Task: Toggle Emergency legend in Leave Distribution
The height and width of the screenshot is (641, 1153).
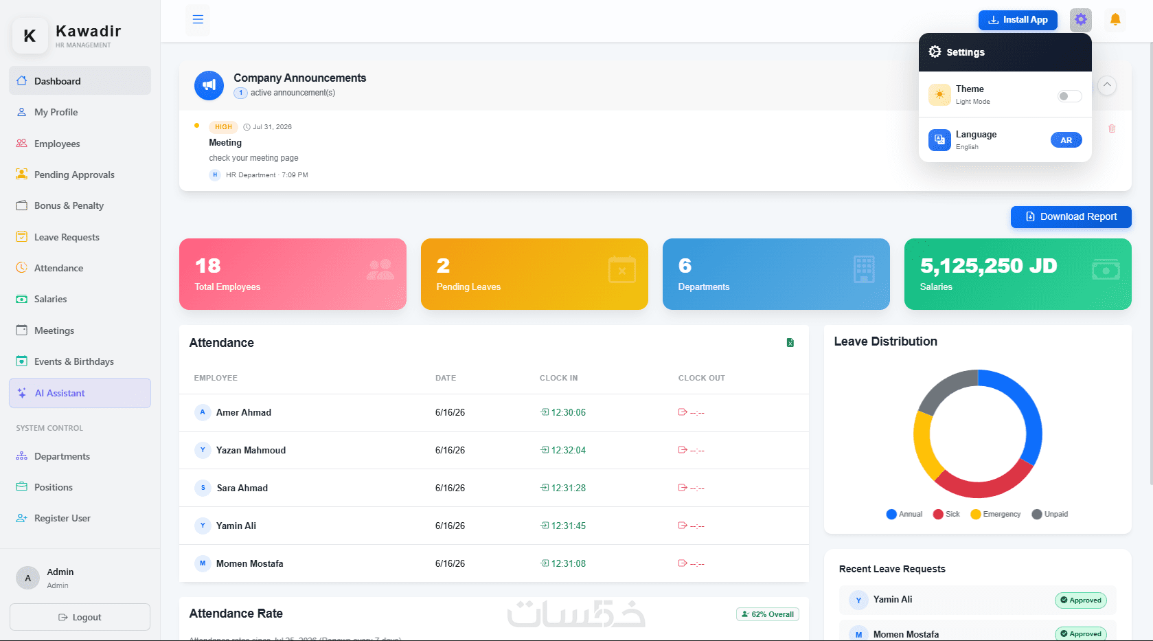Action: (995, 514)
